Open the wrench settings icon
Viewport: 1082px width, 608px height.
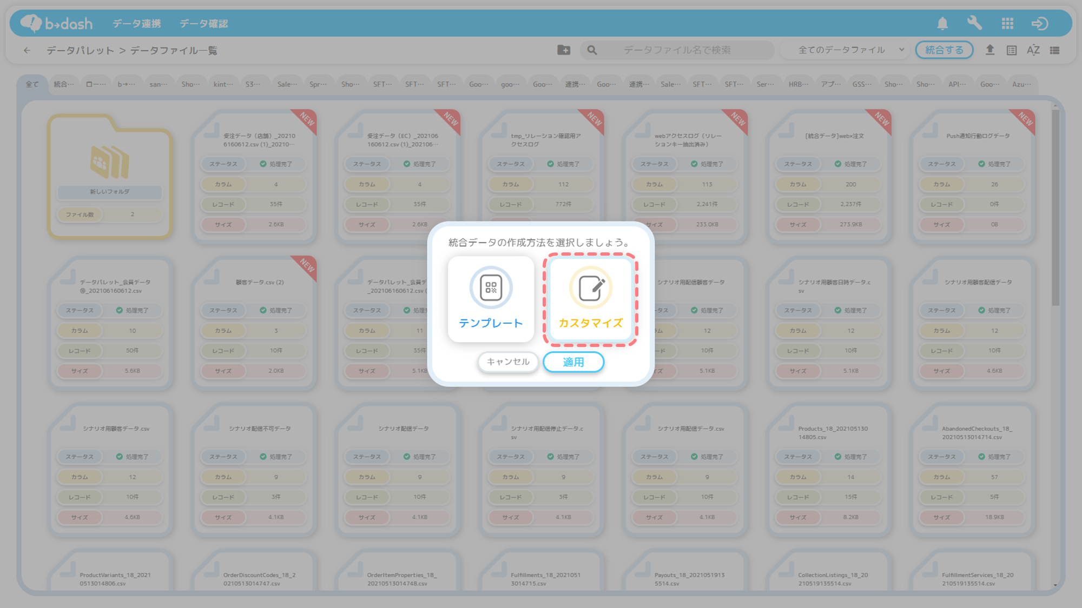point(974,23)
